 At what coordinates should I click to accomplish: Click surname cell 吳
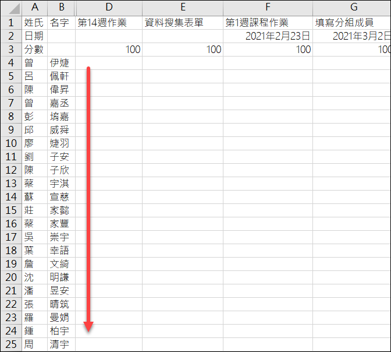pyautogui.click(x=35, y=237)
